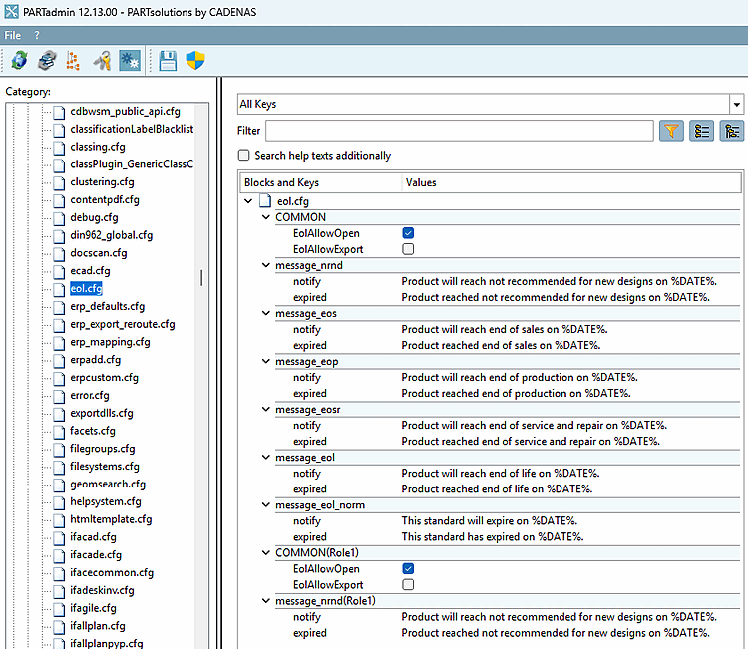Click file icon of ifagile.cfg
Image resolution: width=748 pixels, height=649 pixels.
[59, 609]
